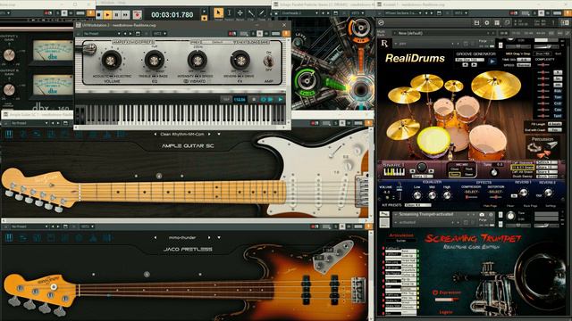
Task: Select previous Ample Guitar SC preset arrow
Action: click(x=156, y=135)
